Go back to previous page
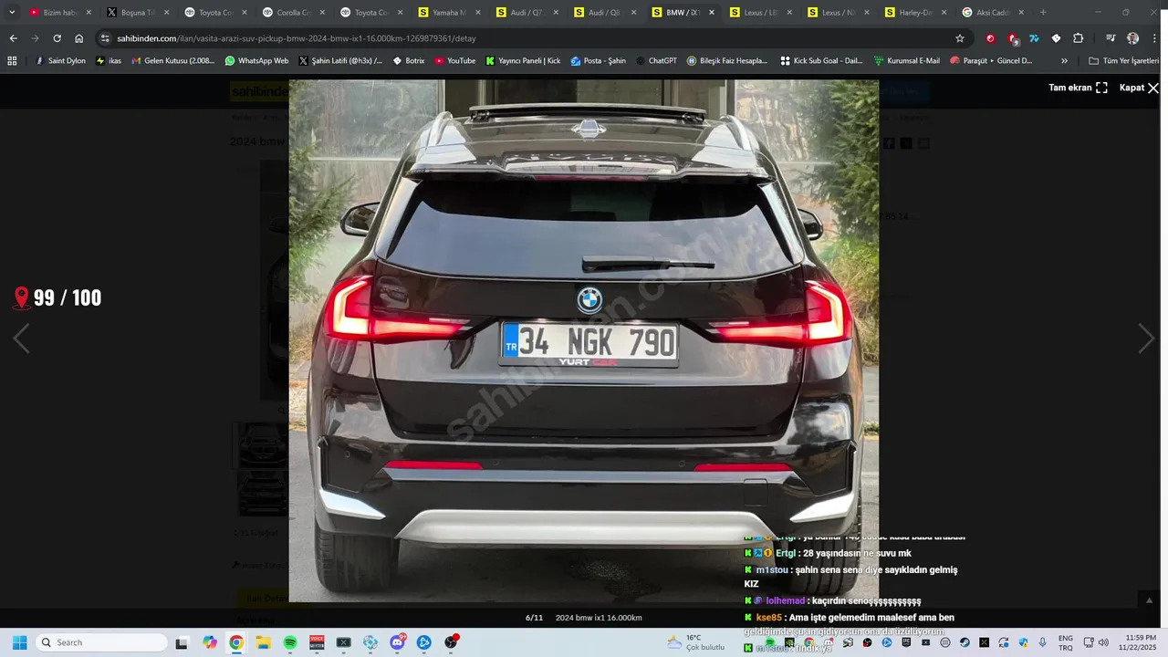 (13, 38)
